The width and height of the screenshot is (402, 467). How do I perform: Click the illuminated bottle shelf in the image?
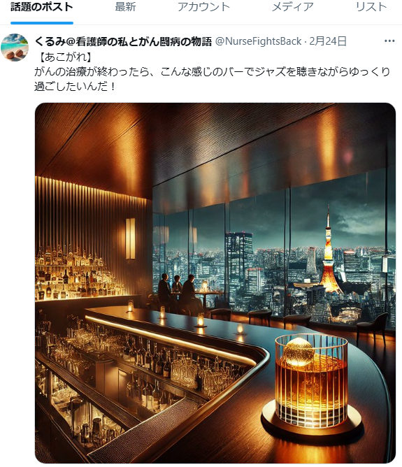click(78, 274)
